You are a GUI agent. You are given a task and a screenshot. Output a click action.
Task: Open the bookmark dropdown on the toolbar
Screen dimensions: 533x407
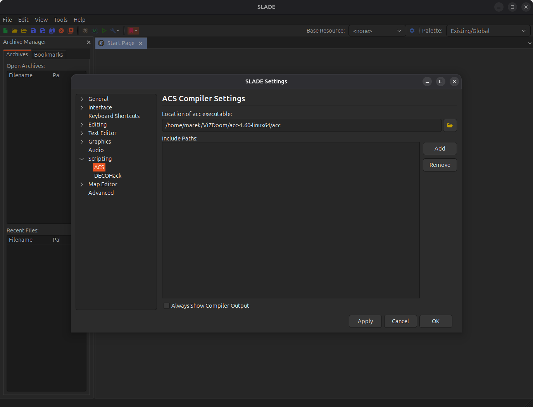pos(136,31)
